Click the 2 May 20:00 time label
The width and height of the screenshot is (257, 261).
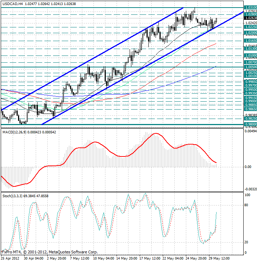click(x=57, y=258)
